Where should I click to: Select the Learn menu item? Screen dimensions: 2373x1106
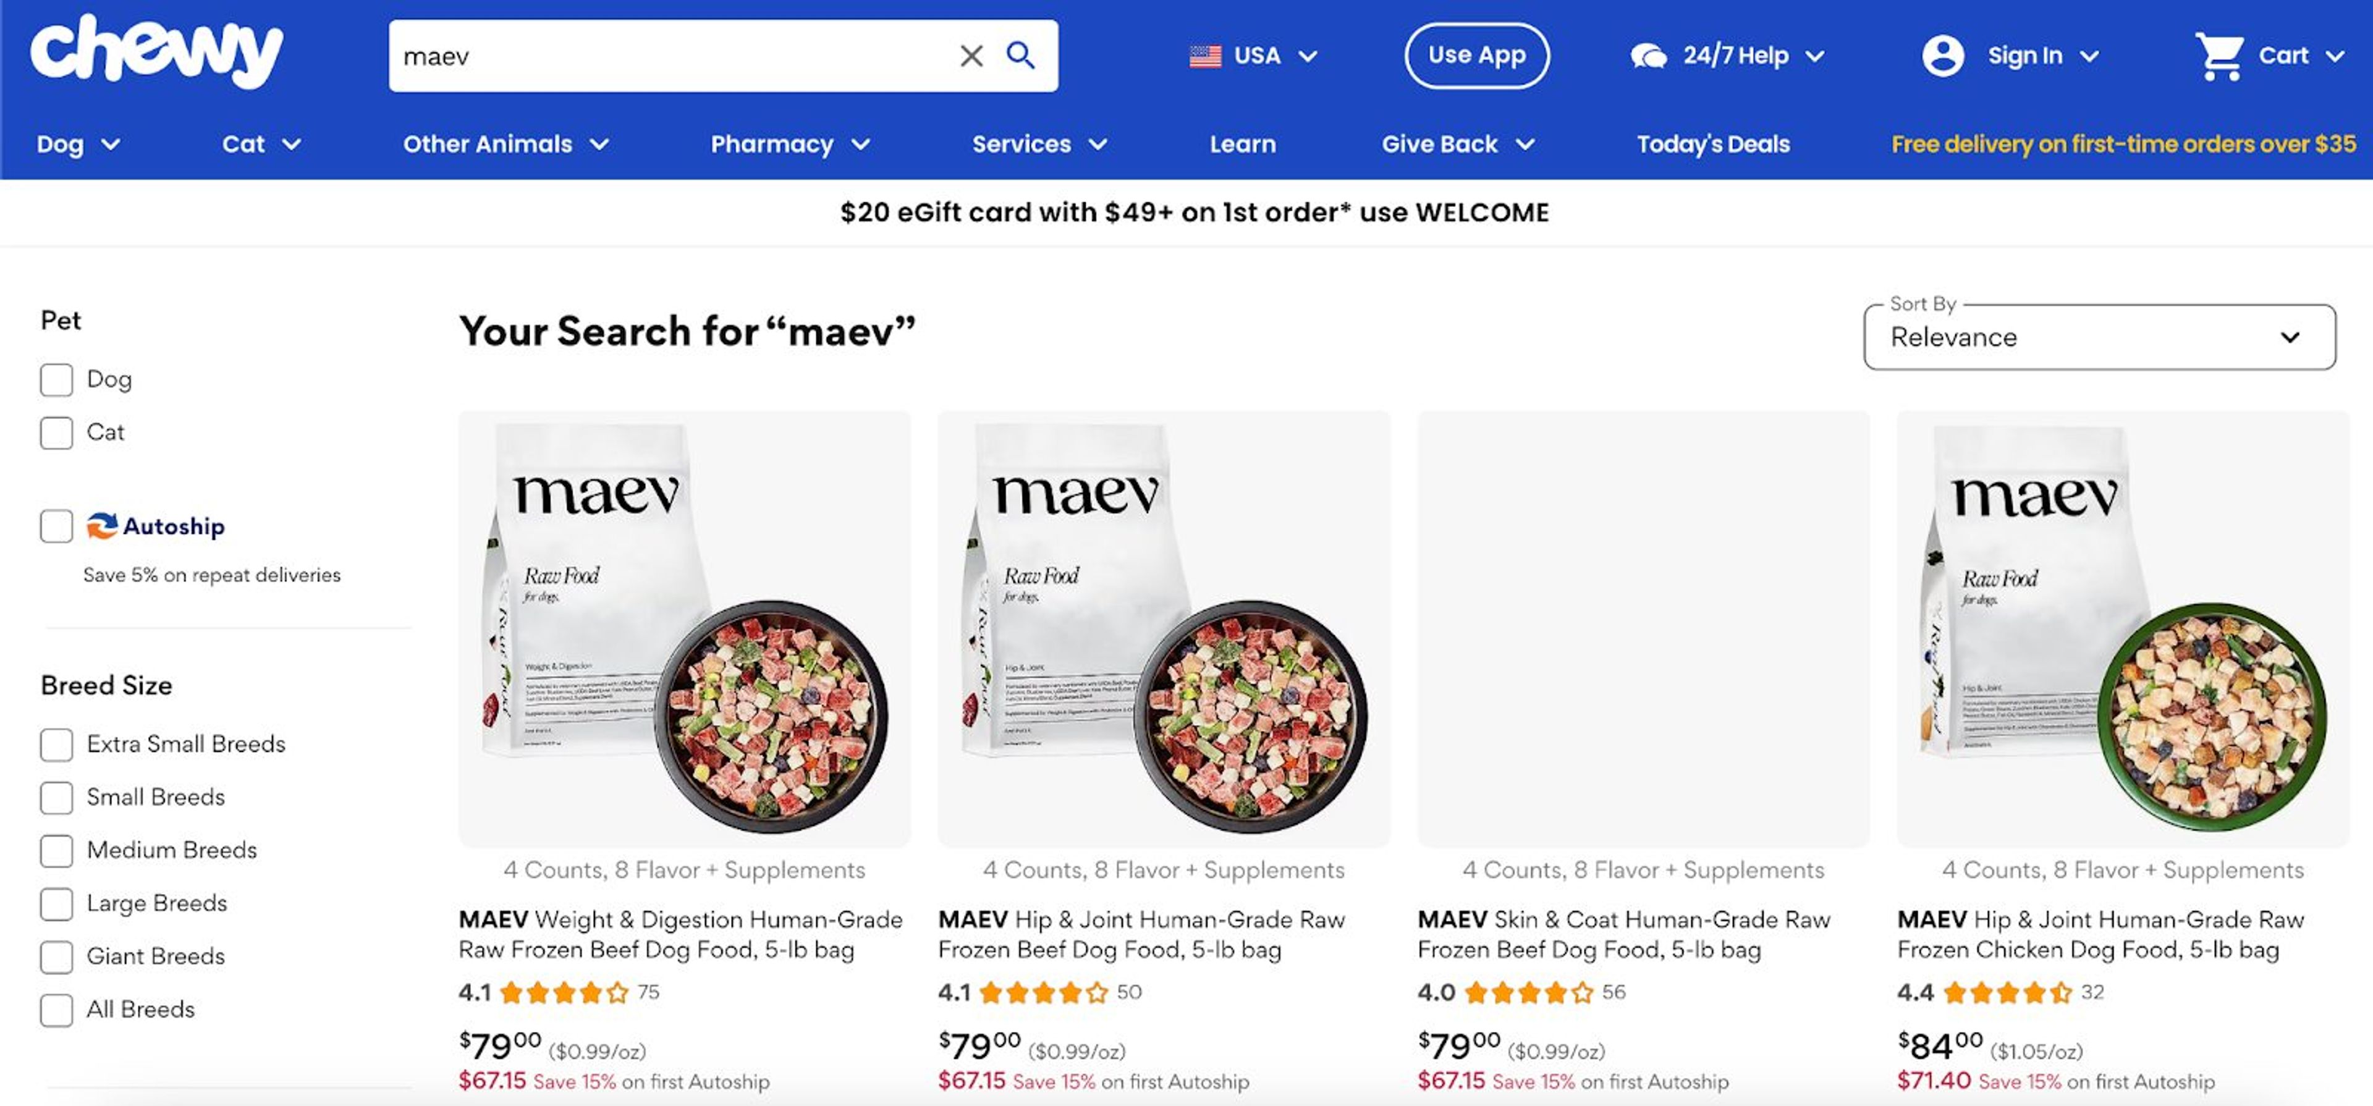(1241, 144)
